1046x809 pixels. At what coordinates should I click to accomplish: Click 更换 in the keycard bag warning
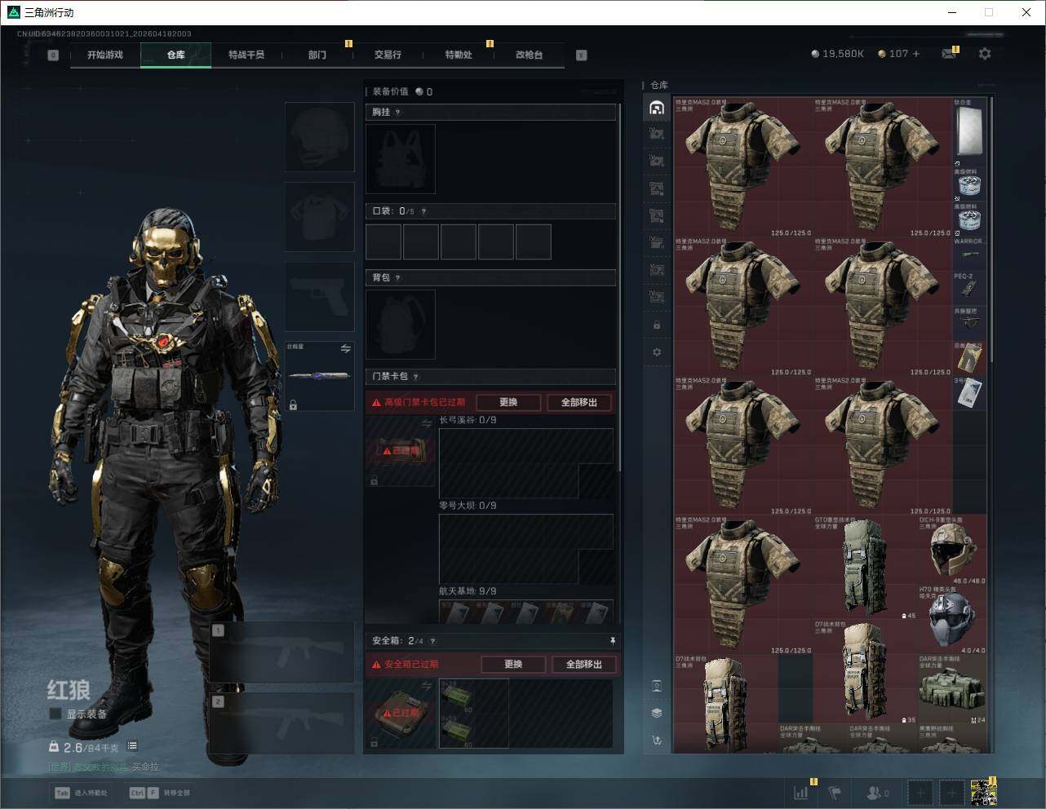(x=508, y=403)
